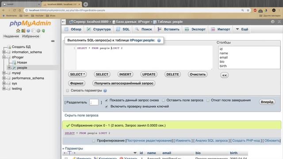Expand people table node
This screenshot has height=159, width=283.
pos(9,68)
